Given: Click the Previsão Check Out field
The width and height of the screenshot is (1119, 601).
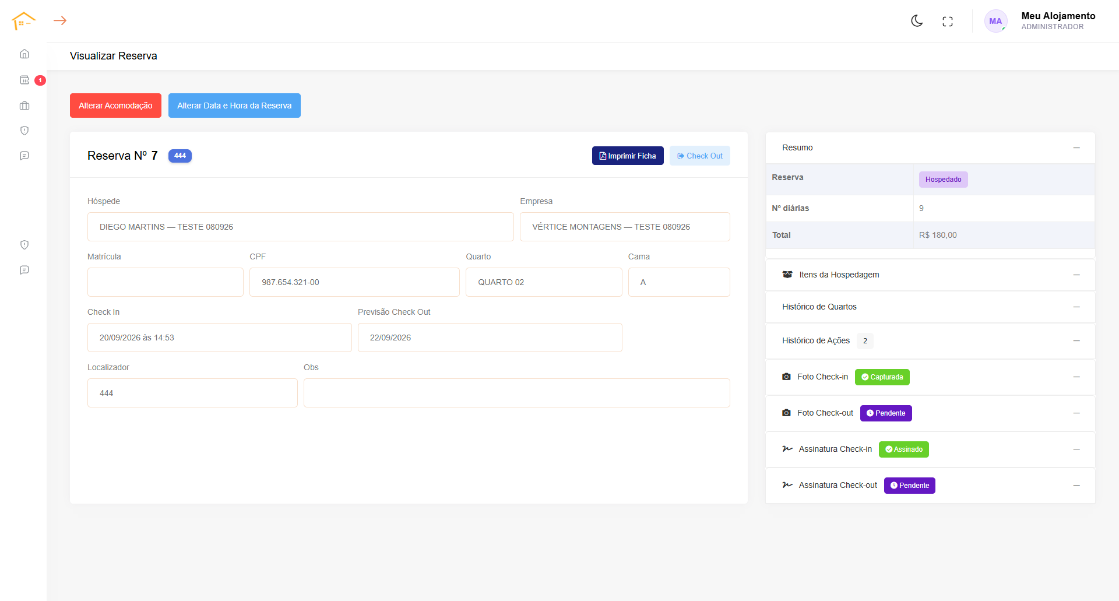Looking at the screenshot, I should pos(490,338).
